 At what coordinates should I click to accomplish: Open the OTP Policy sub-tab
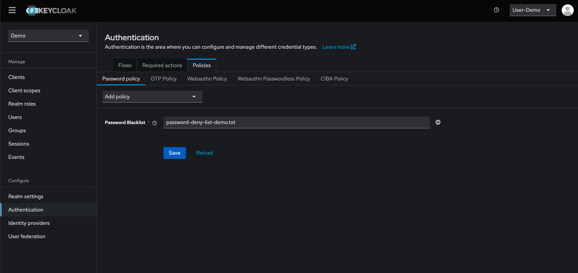[x=163, y=79]
